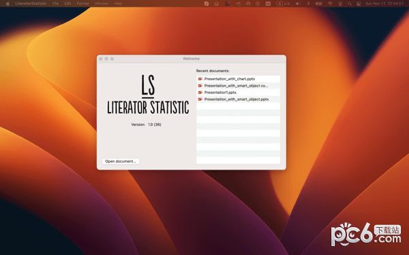Click the Open document... button
The image size is (409, 255).
tap(121, 161)
